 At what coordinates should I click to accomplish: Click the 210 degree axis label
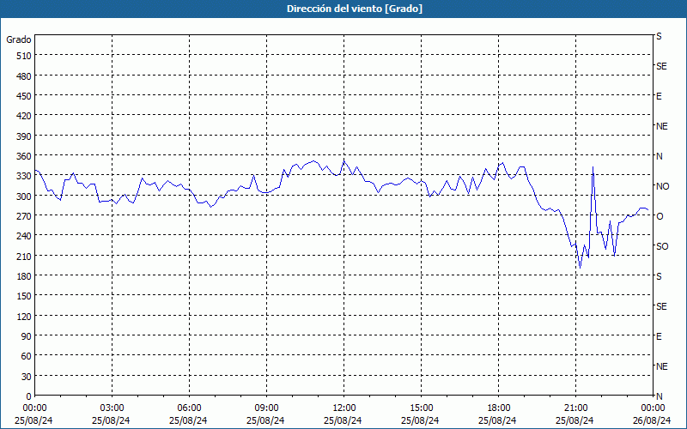click(24, 257)
